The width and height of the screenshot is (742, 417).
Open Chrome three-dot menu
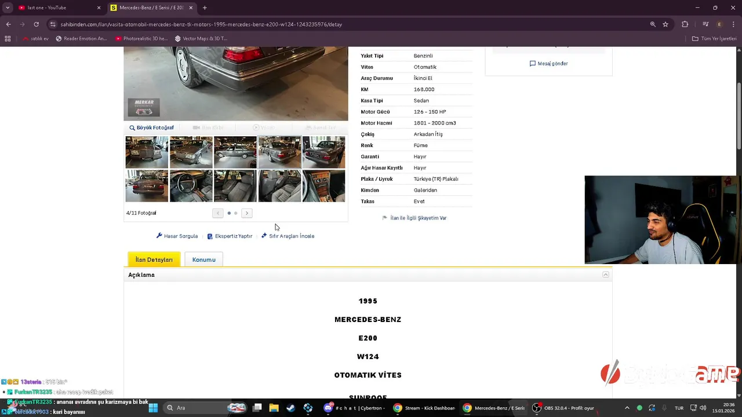coord(733,24)
